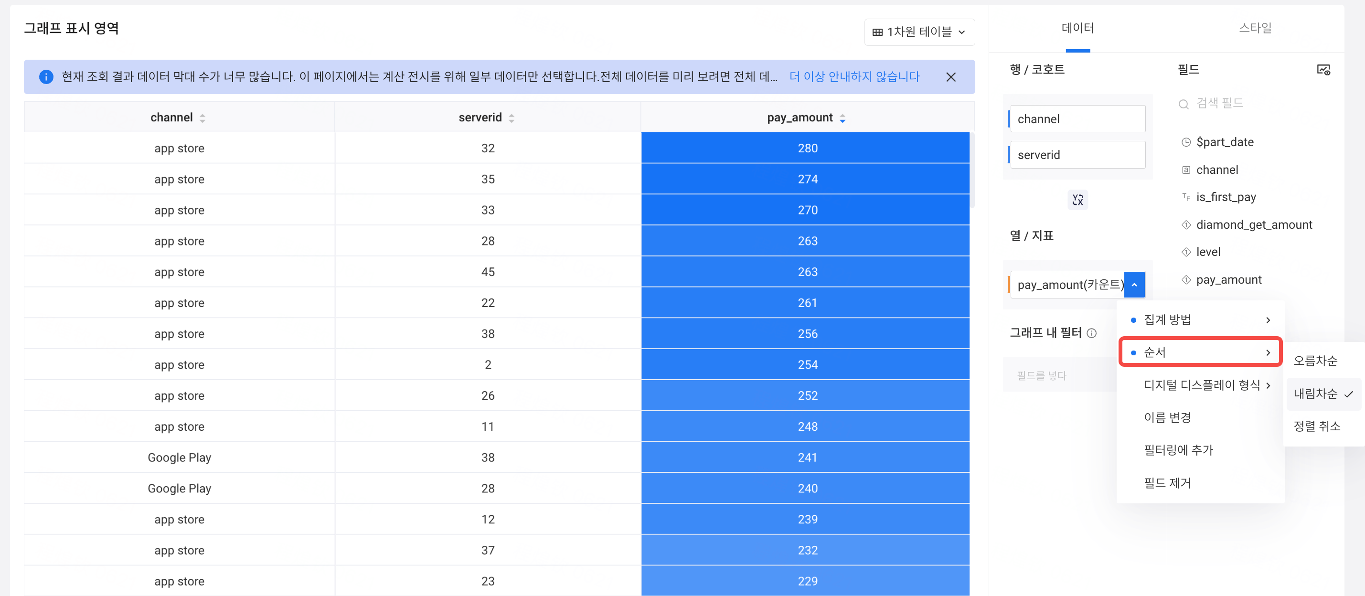Click the app store cell in serverid 32 row
The height and width of the screenshot is (596, 1365).
click(179, 149)
